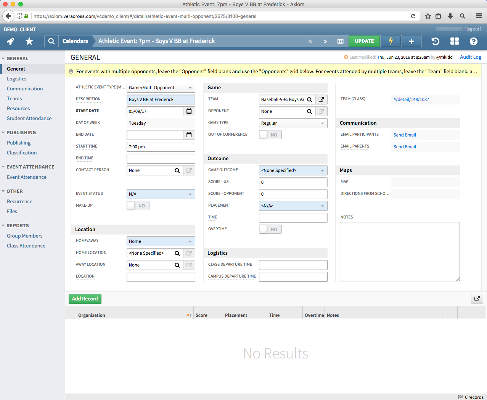Open Logistics in the sidebar
The image size is (487, 400).
(x=17, y=79)
